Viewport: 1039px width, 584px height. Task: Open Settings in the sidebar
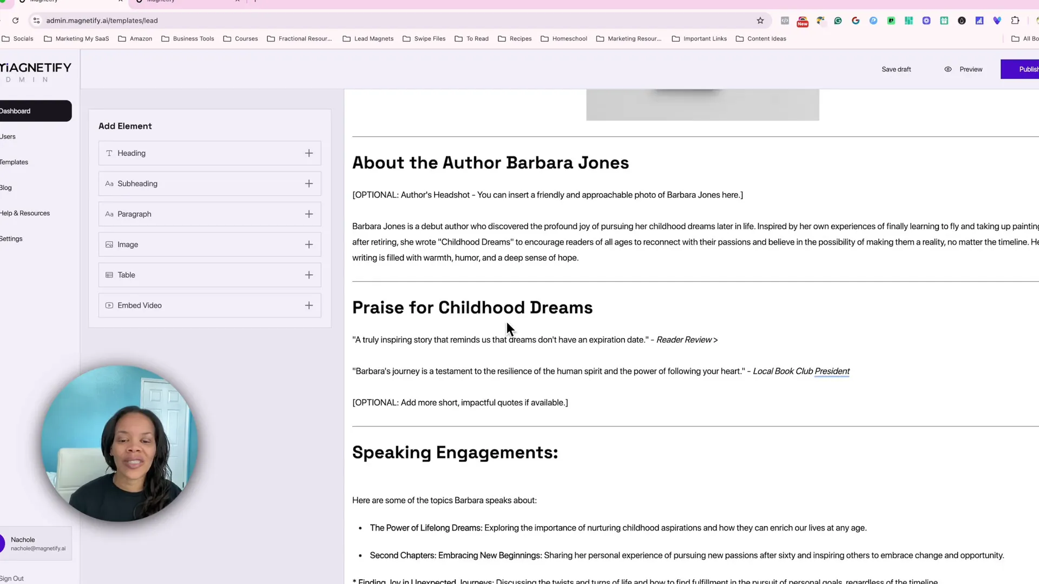(x=11, y=238)
